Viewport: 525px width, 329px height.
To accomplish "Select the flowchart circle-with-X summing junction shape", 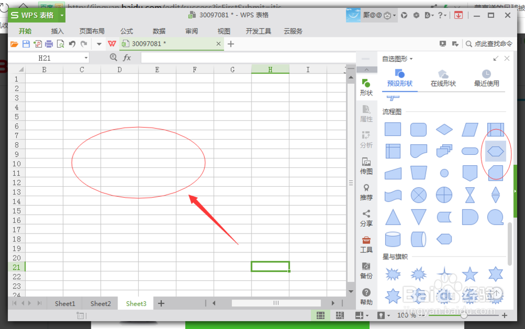I will [418, 195].
